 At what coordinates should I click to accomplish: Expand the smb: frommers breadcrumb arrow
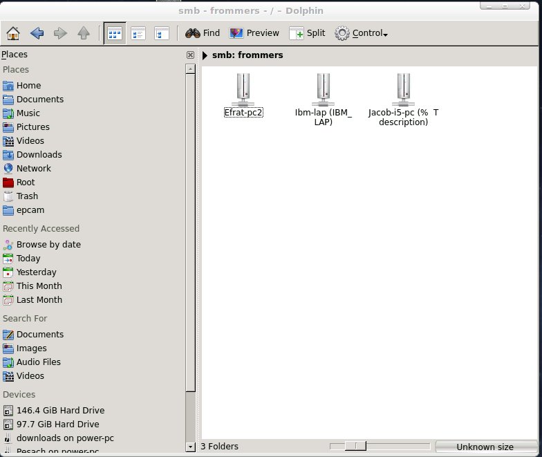(x=205, y=55)
